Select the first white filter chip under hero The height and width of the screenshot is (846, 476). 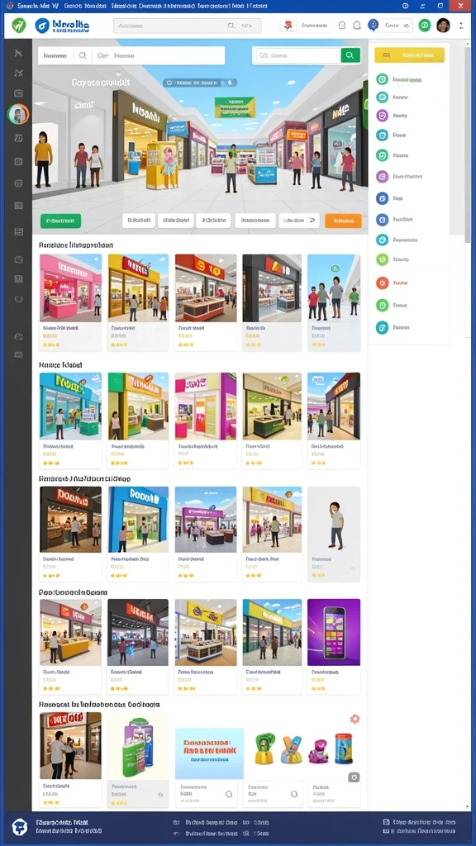pyautogui.click(x=139, y=220)
